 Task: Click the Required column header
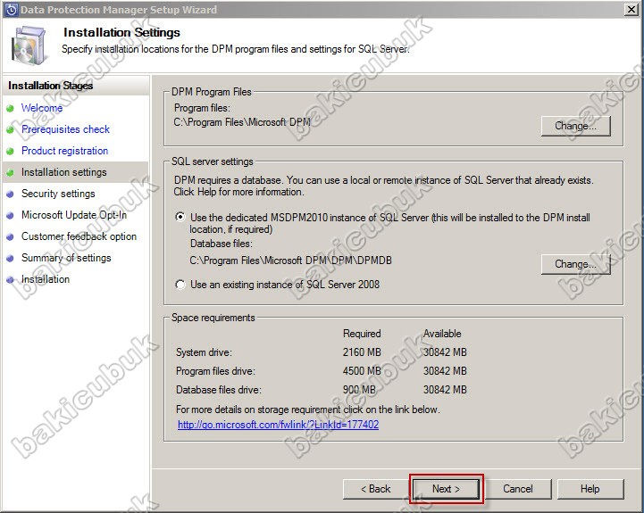[362, 334]
